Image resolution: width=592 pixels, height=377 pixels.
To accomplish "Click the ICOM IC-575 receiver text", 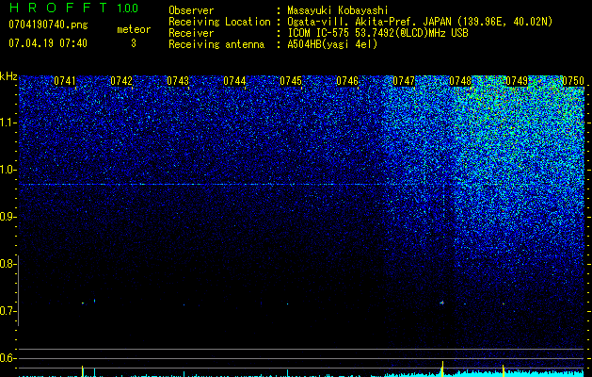I will coord(377,33).
